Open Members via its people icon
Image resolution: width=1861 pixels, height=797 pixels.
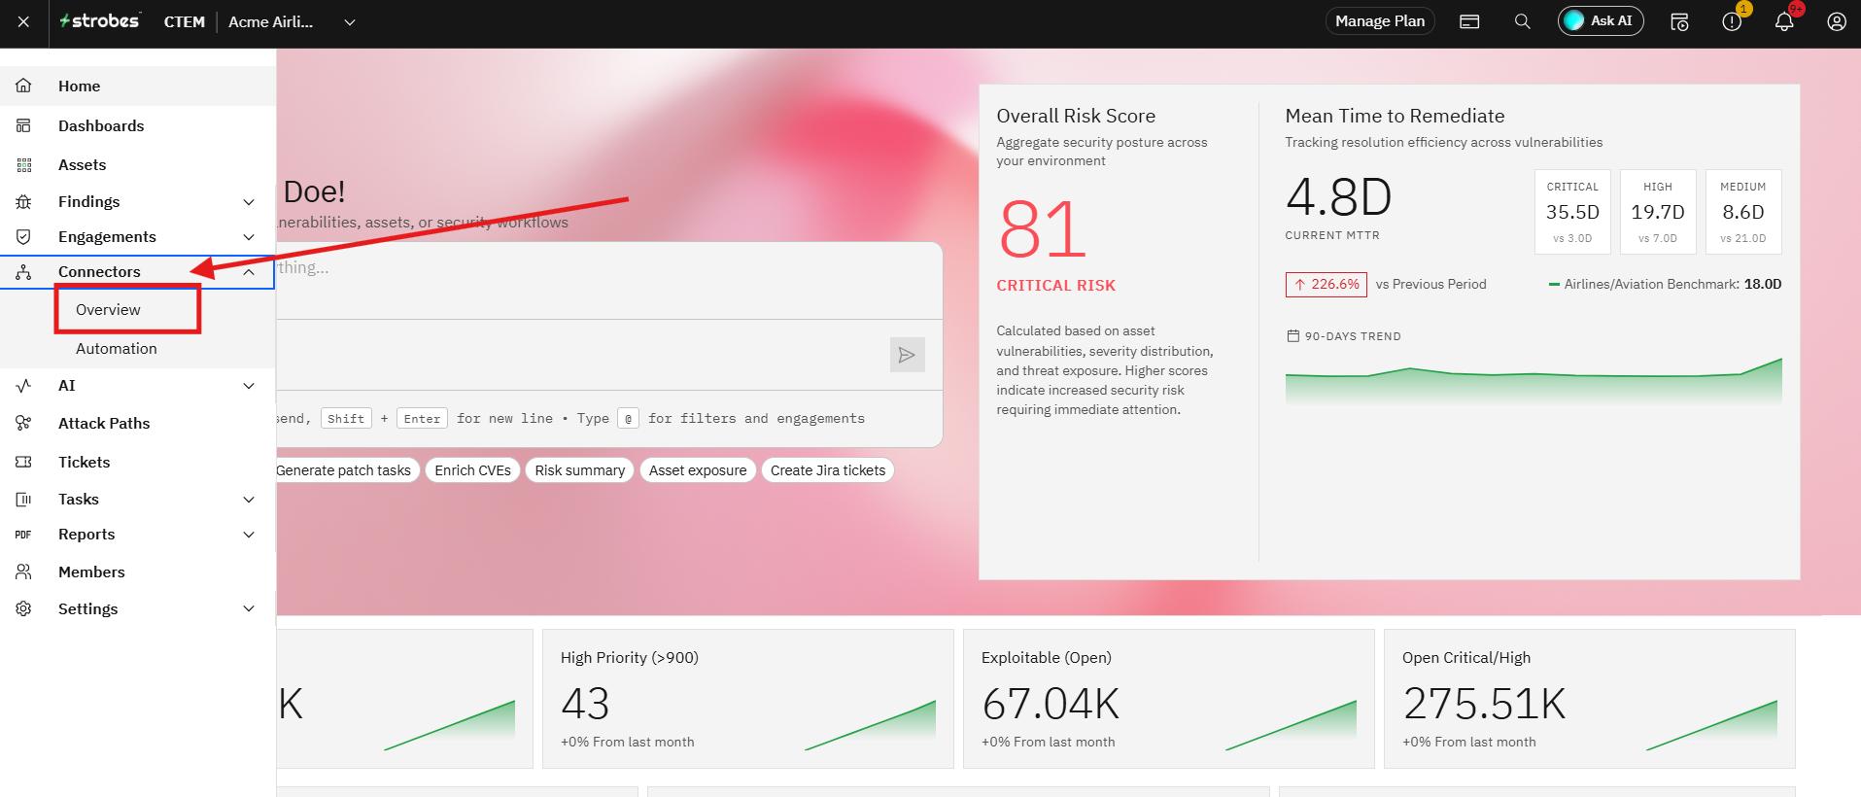click(x=23, y=572)
